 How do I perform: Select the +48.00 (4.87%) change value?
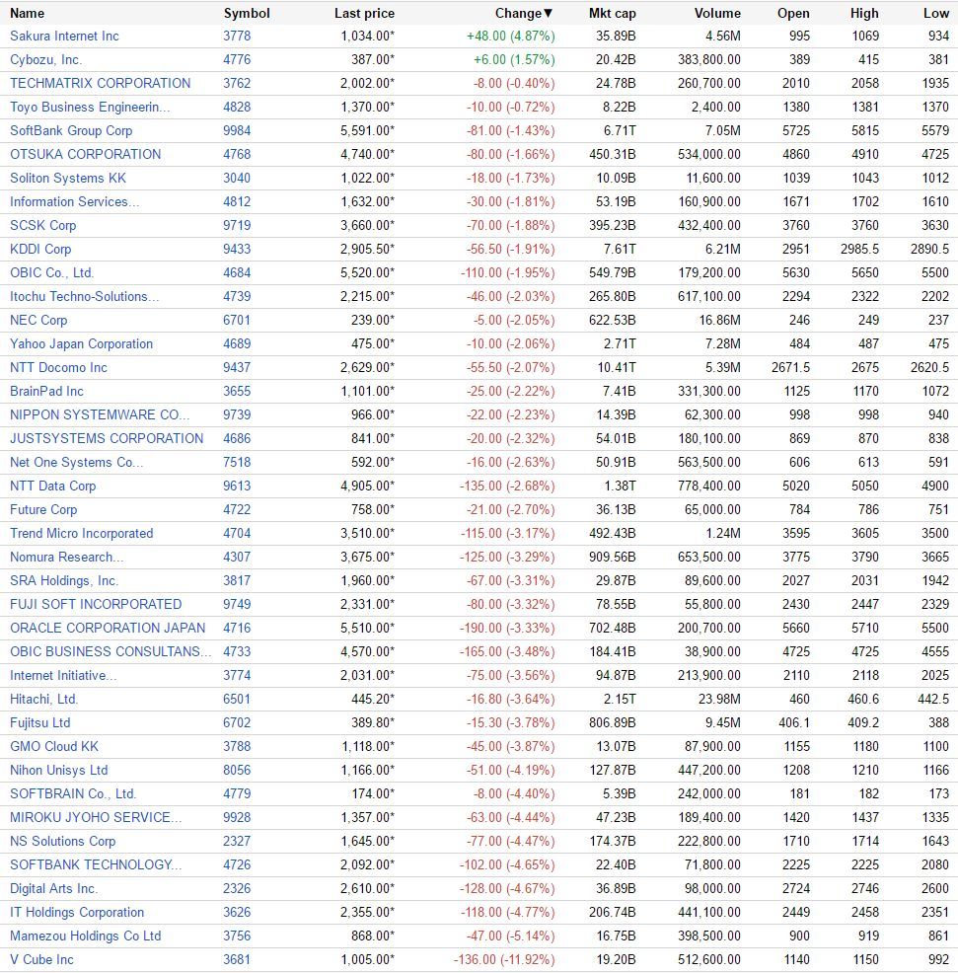(511, 36)
